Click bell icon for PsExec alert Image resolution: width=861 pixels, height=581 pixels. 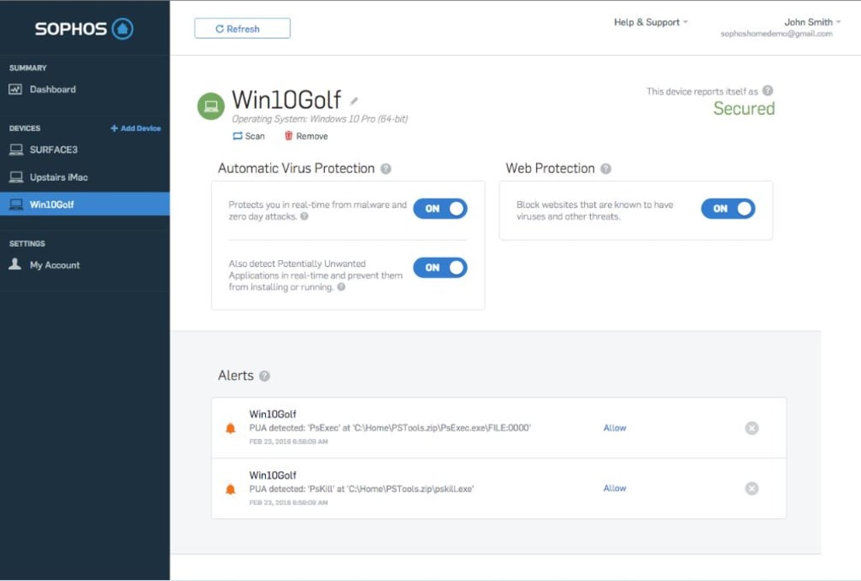[230, 428]
